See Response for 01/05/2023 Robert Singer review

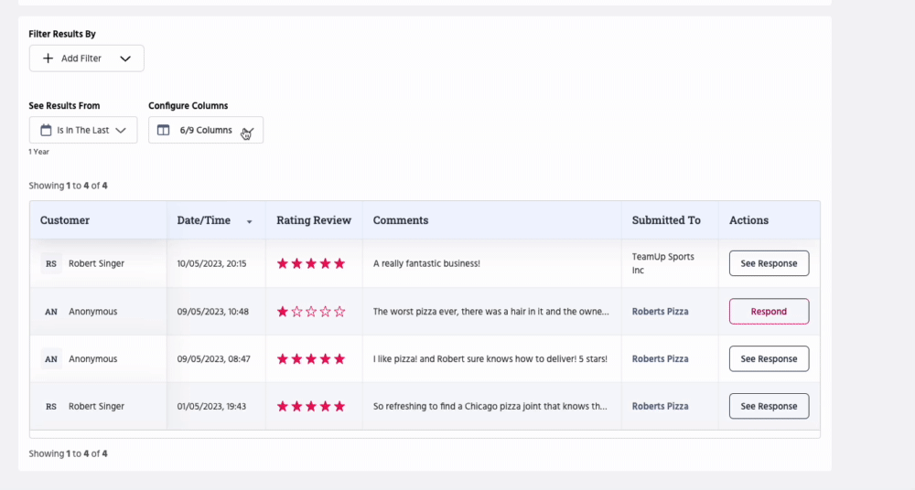[769, 406]
